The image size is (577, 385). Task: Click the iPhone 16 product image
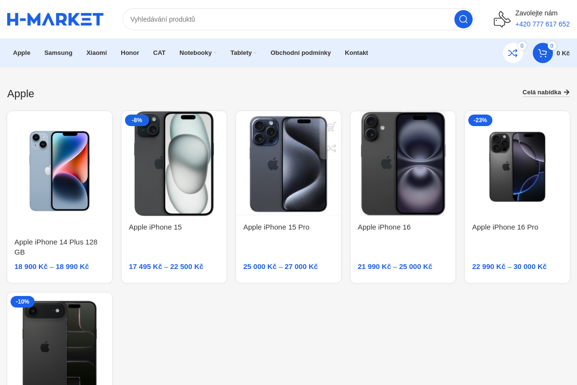(x=403, y=164)
